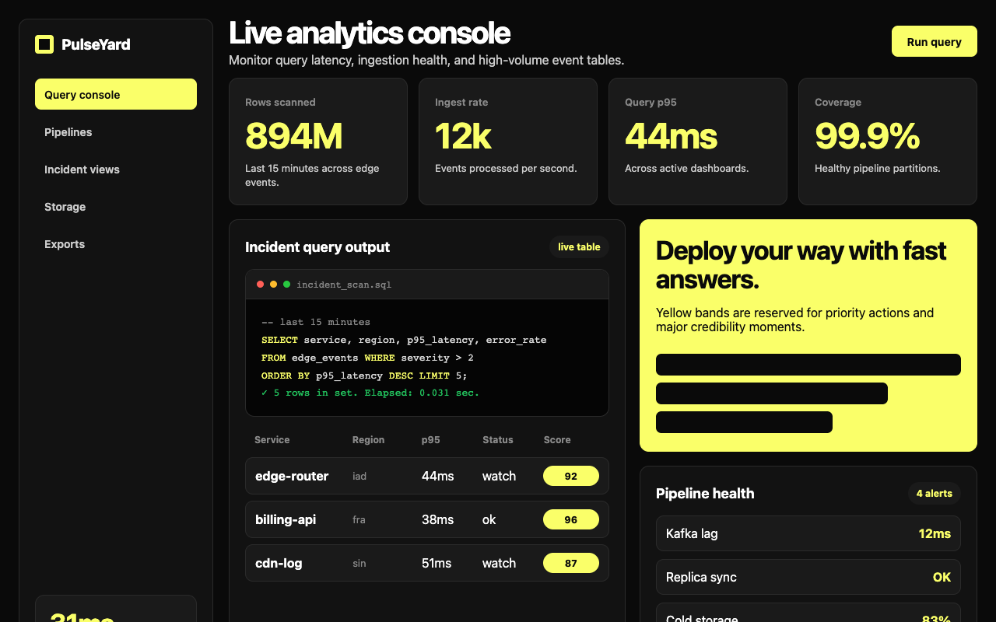The image size is (996, 622).
Task: Click the iad region cell
Action: (x=359, y=476)
